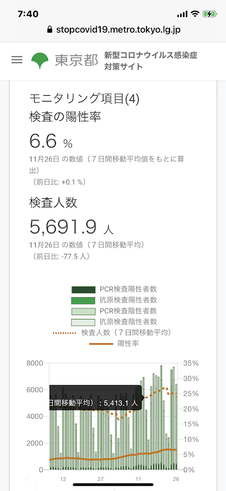This screenshot has width=226, height=491.
Task: Toggle 抗原検査陽性者数 legend series
Action: coord(115,300)
